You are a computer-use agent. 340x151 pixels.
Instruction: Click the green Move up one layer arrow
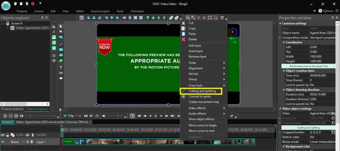(148, 18)
